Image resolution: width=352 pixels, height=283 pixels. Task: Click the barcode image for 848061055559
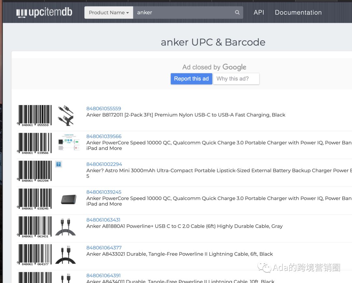[x=35, y=115]
